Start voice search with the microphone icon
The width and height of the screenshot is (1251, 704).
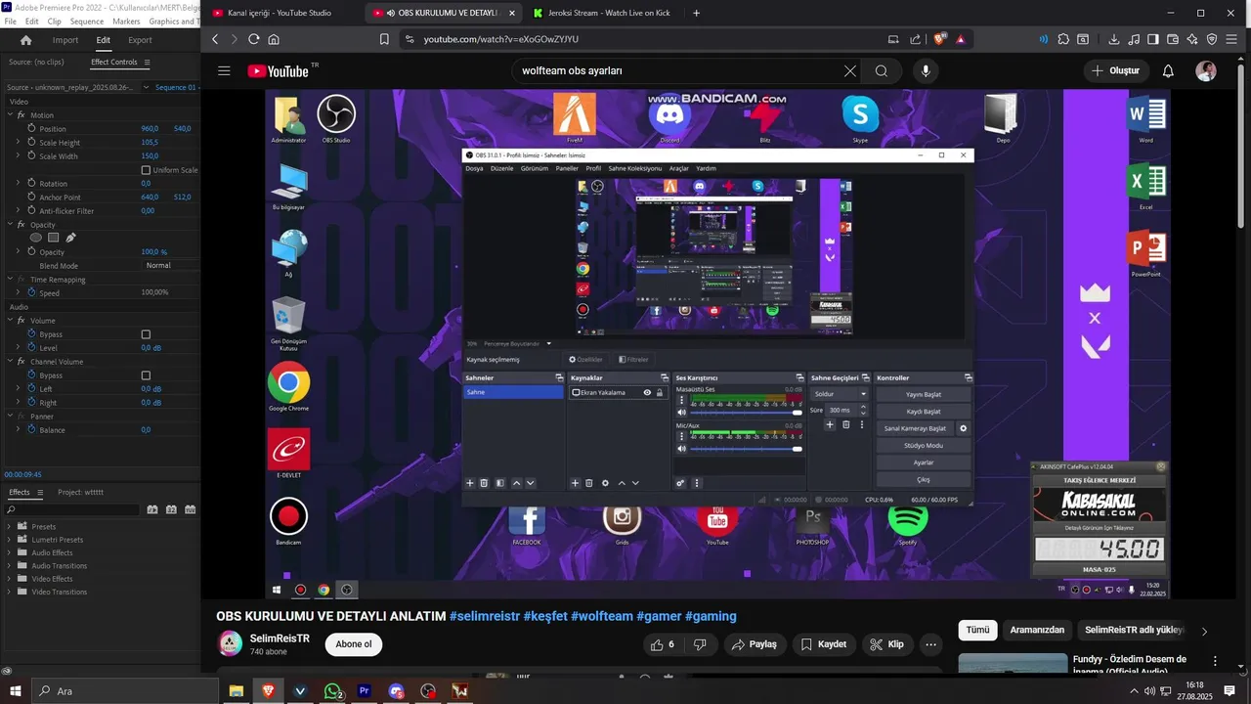(925, 71)
